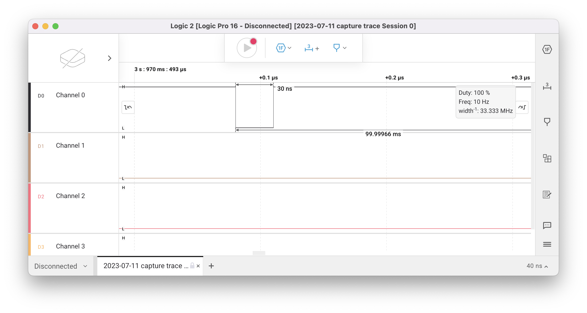Close the 2023-07-11 capture trace tab

pos(198,266)
